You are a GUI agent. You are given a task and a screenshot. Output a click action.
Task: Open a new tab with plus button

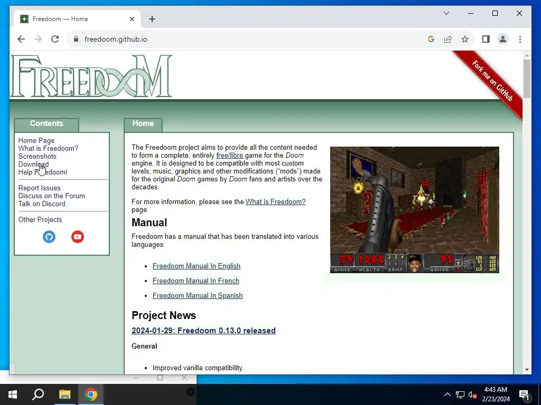point(152,19)
